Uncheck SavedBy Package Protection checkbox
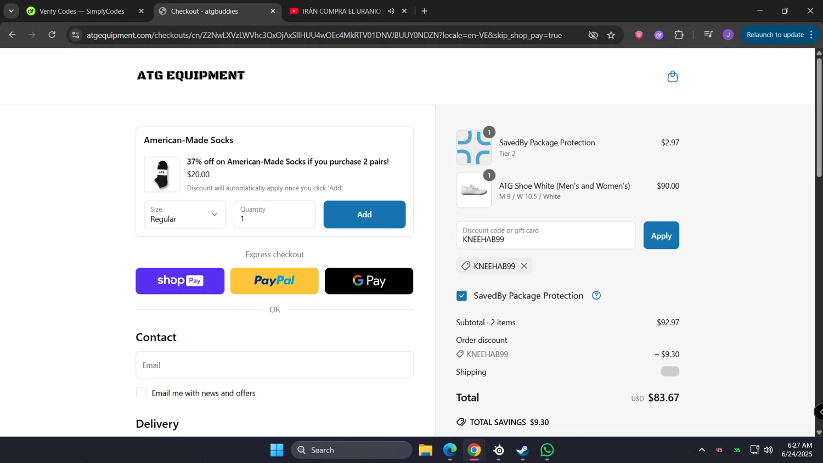The height and width of the screenshot is (463, 823). [462, 296]
